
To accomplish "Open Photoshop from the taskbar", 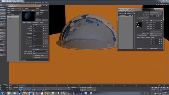I will [x=80, y=93].
